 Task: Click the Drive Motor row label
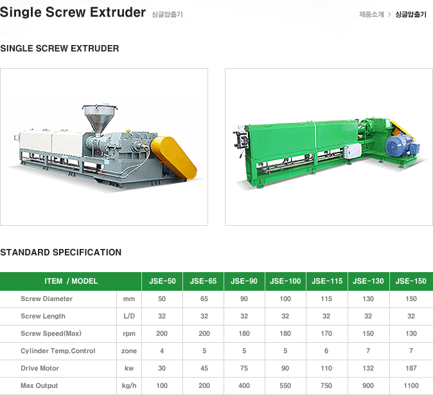(x=40, y=368)
